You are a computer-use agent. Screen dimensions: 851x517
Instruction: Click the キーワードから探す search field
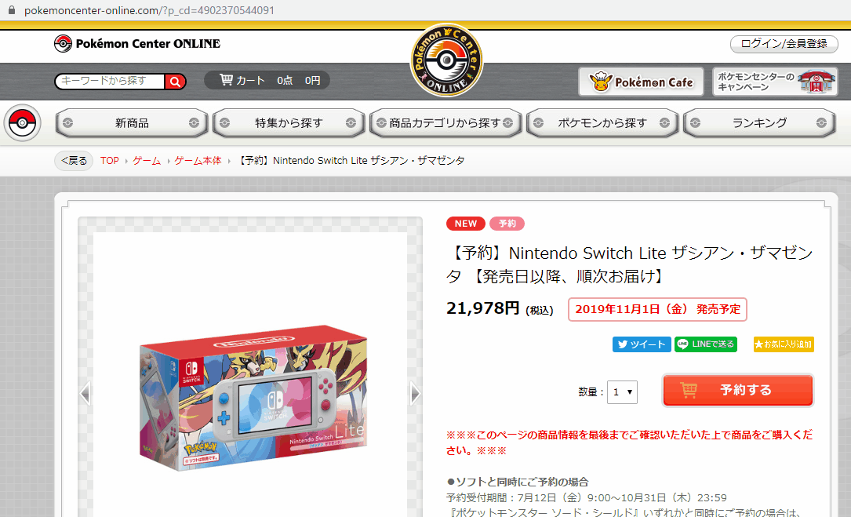110,82
